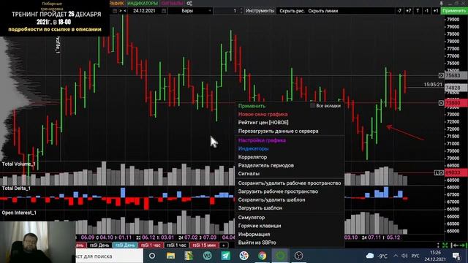Screen dimensions: 468x263
Task: Choose 'Сохранить/удалить шаблон' entry
Action: [x=271, y=199]
